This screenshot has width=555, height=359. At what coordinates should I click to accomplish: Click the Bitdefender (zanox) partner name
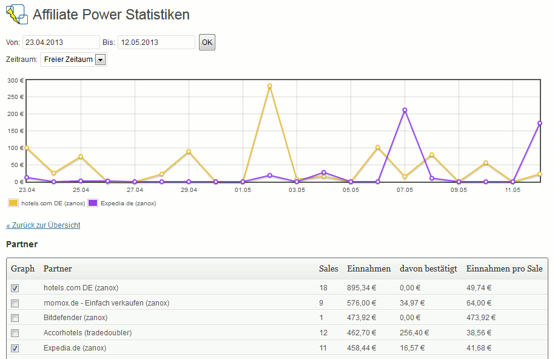point(75,318)
